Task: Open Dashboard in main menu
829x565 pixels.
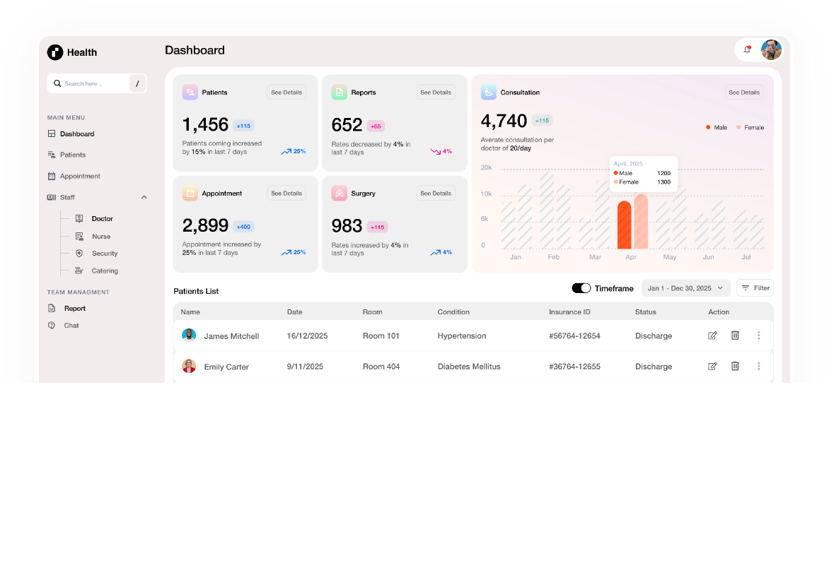Action: tap(77, 133)
